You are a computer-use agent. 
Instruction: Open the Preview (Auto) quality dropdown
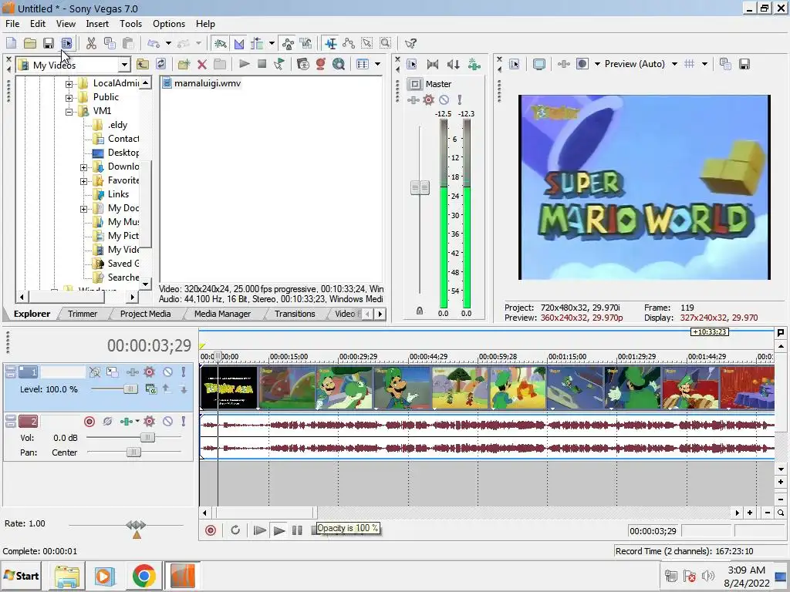tap(674, 64)
